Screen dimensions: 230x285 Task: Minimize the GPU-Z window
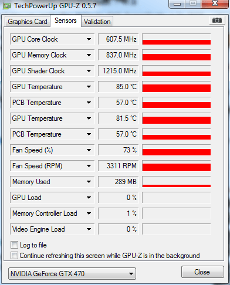[177, 4]
